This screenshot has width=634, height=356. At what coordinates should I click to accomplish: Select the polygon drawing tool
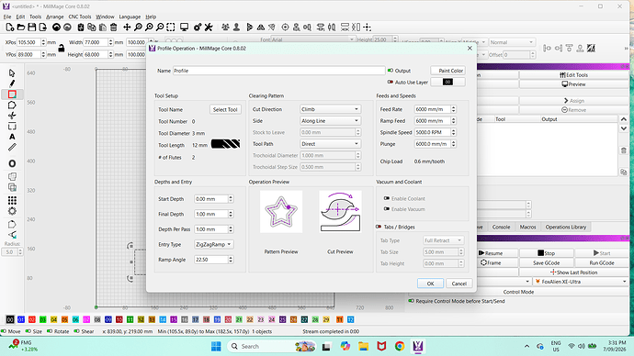pos(12,106)
